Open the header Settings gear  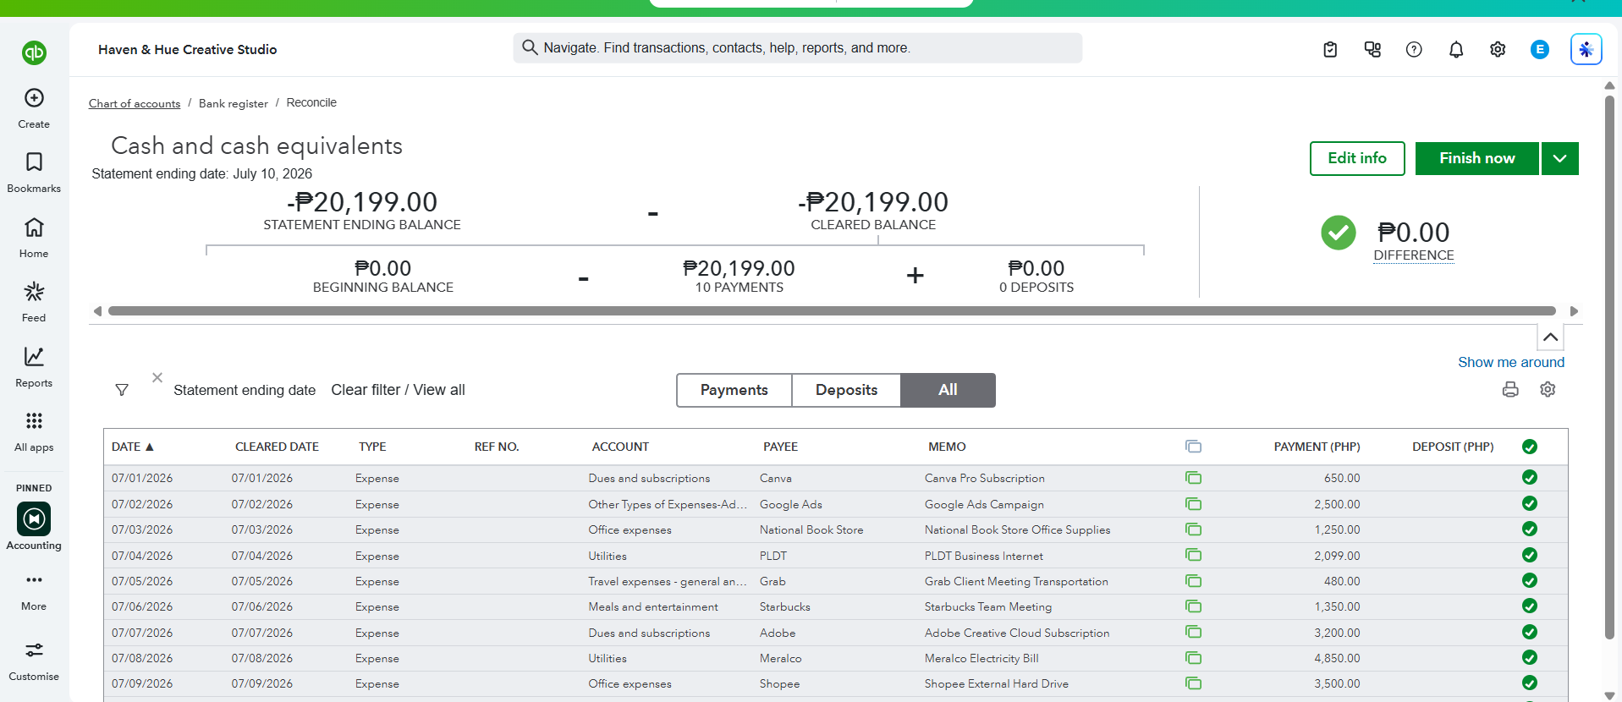[x=1498, y=50]
